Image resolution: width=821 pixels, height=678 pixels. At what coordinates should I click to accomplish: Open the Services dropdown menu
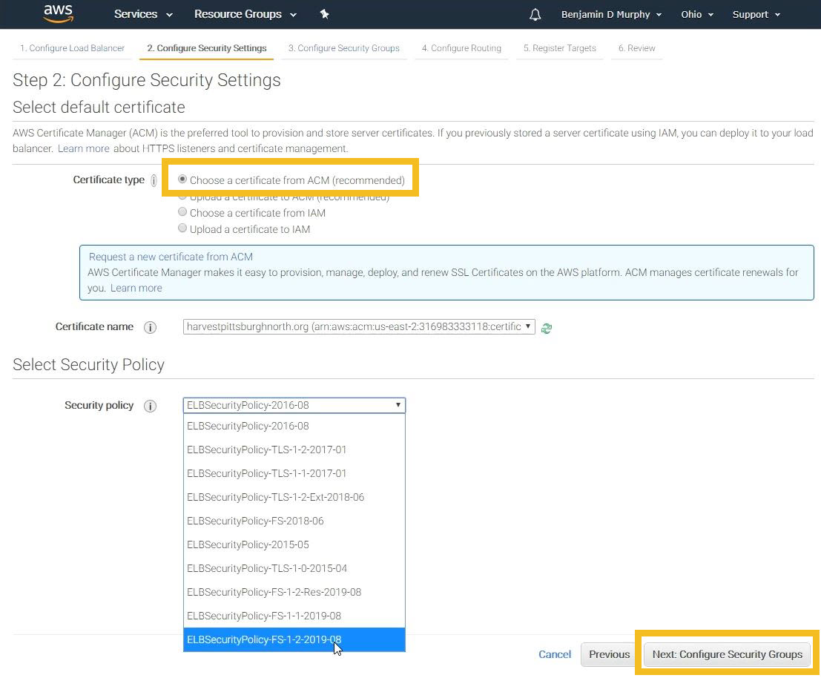point(143,14)
